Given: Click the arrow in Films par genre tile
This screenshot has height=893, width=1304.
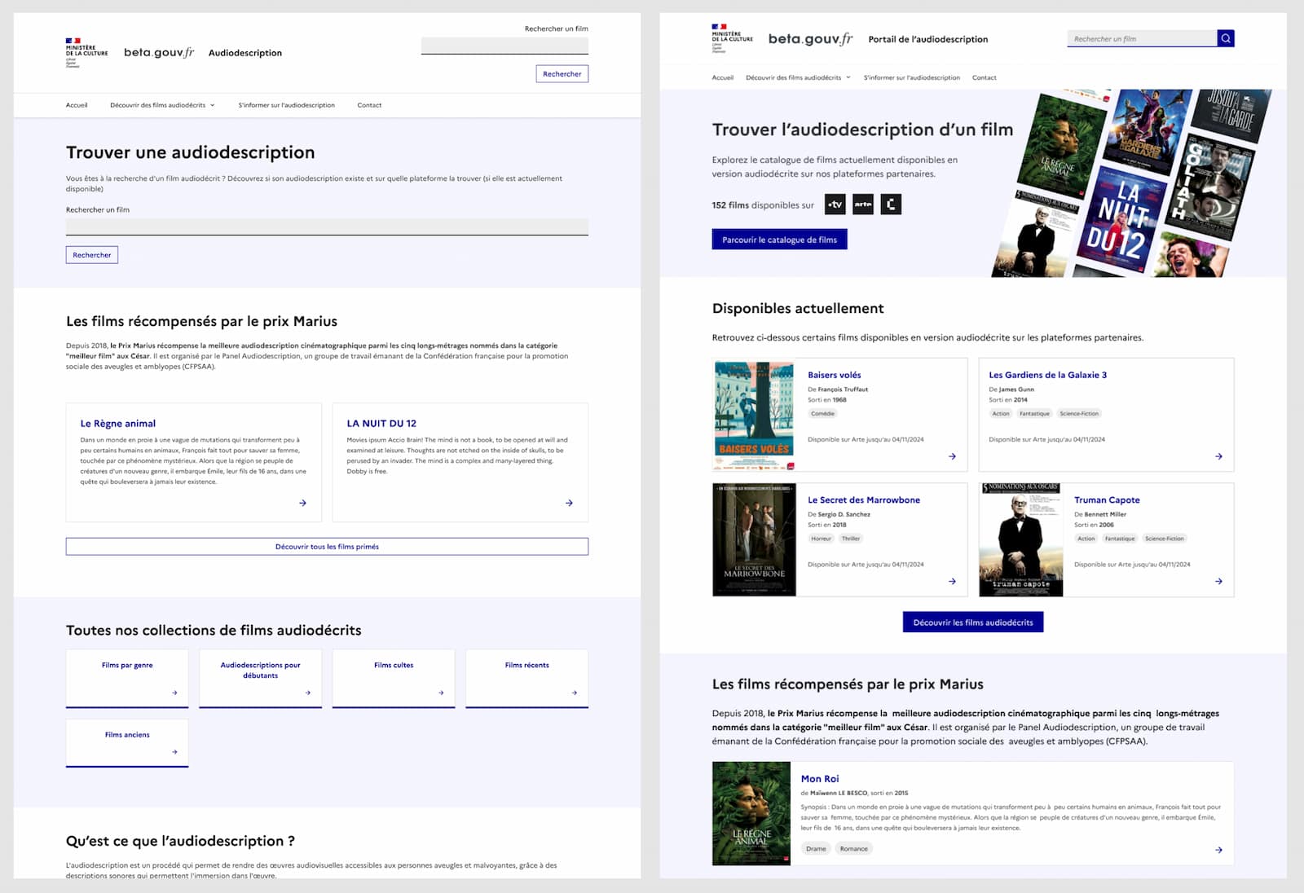Looking at the screenshot, I should click(174, 693).
